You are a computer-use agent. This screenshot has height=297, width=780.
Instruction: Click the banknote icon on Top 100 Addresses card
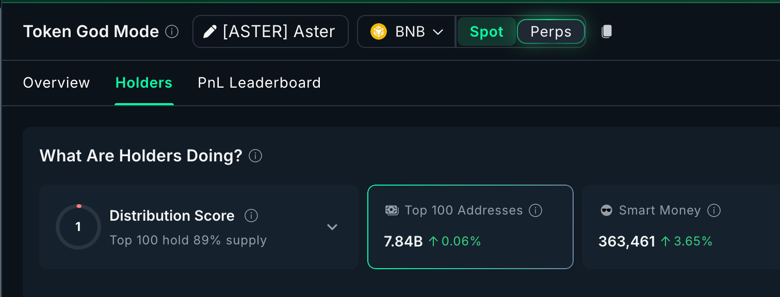pos(392,210)
